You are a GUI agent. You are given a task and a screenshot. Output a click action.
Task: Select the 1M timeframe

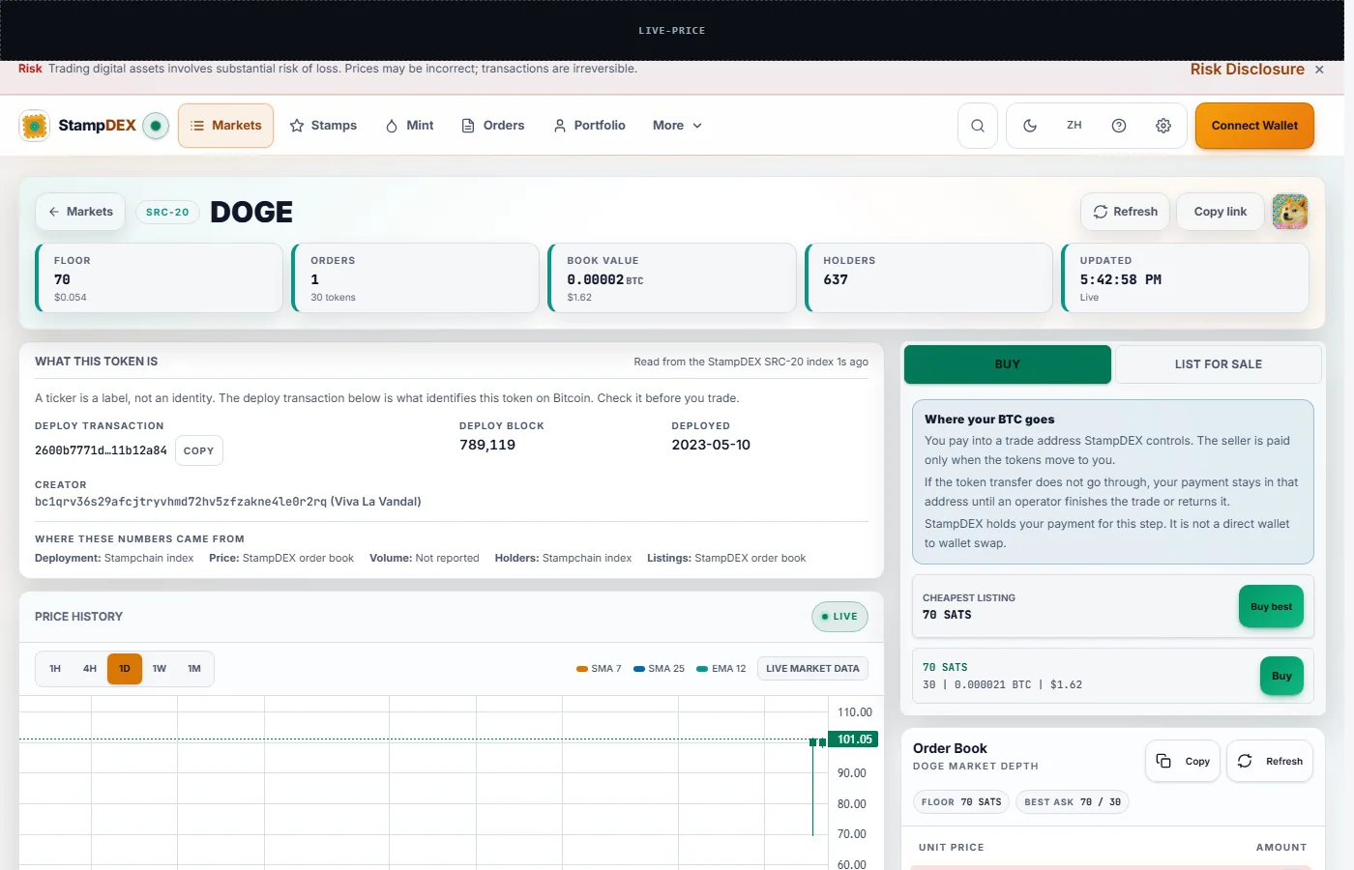(194, 669)
